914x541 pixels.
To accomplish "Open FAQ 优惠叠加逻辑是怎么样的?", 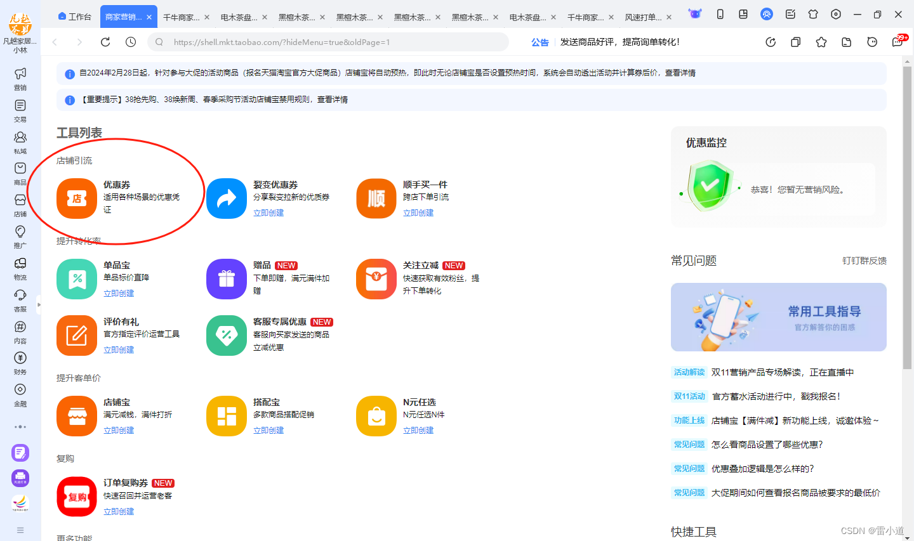I will click(762, 469).
